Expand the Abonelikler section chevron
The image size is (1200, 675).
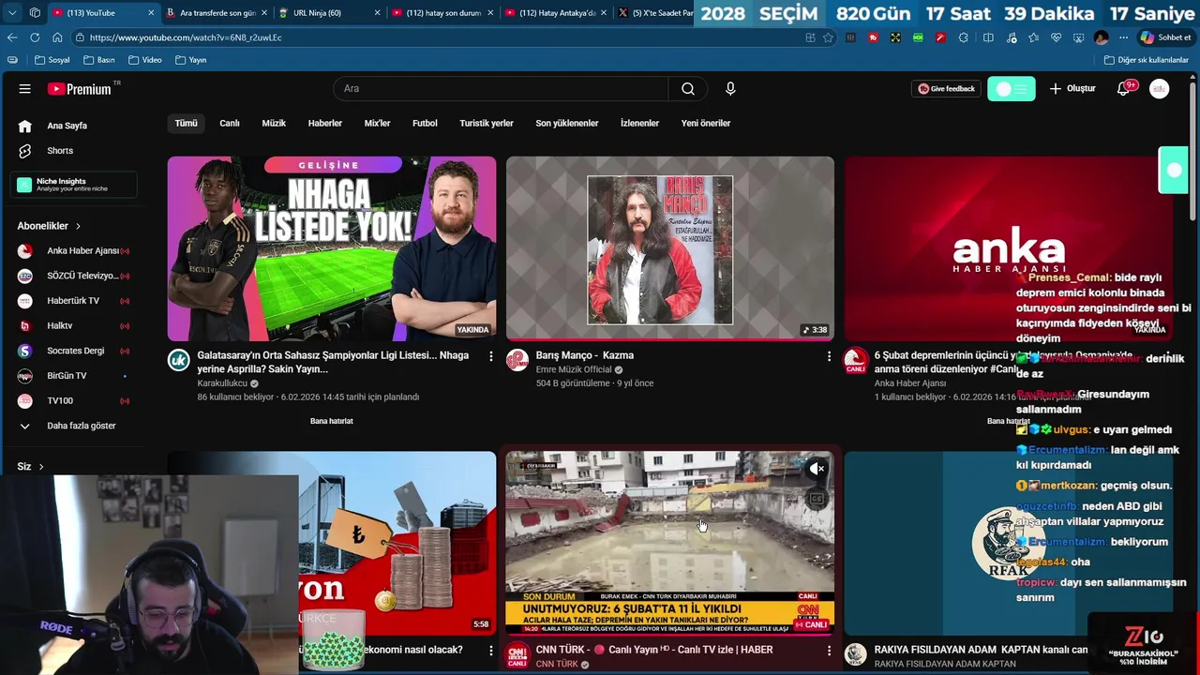click(x=78, y=226)
